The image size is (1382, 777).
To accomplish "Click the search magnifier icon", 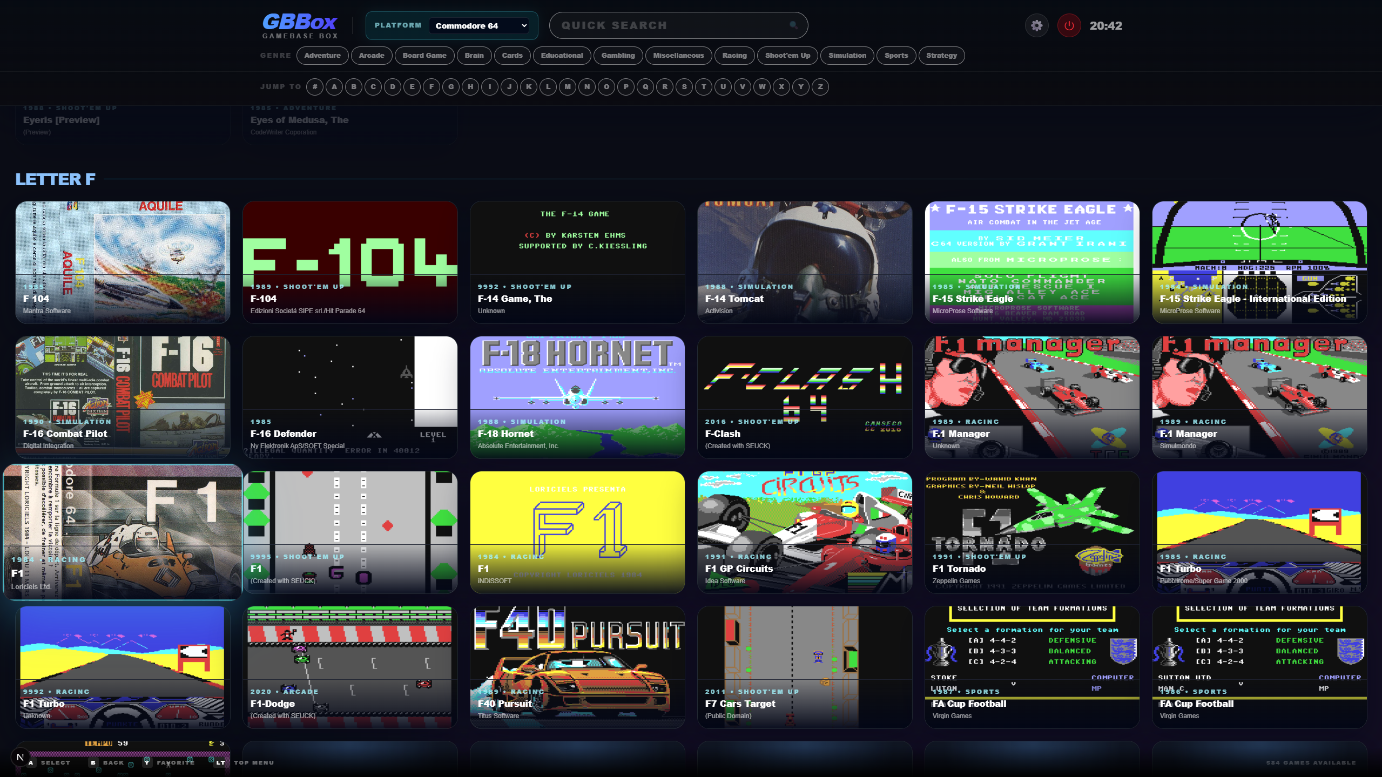I will pyautogui.click(x=793, y=25).
